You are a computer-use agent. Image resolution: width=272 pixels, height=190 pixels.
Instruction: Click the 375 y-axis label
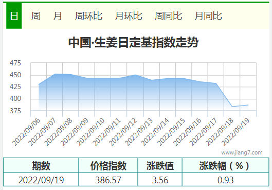[15, 111]
